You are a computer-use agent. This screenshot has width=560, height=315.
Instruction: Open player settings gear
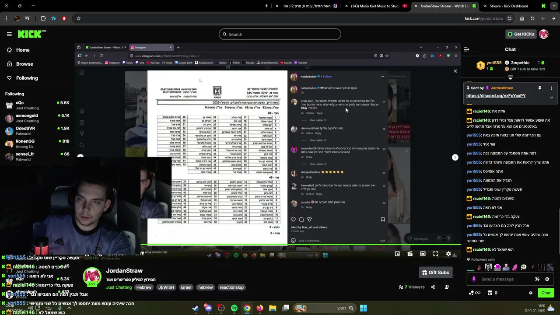(448, 254)
